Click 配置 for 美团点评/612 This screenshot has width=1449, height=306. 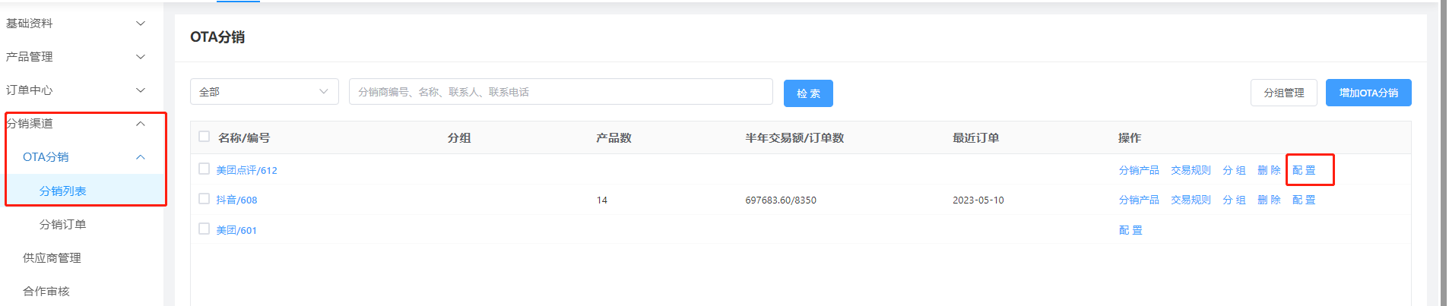(1304, 170)
